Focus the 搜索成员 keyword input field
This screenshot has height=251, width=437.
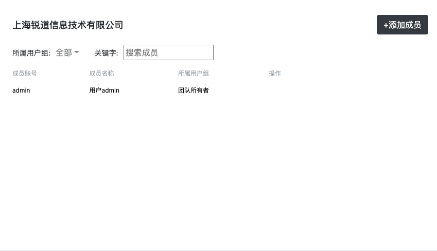[x=168, y=52]
